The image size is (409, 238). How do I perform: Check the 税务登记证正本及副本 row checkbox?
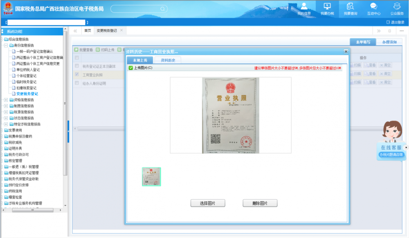(76, 66)
